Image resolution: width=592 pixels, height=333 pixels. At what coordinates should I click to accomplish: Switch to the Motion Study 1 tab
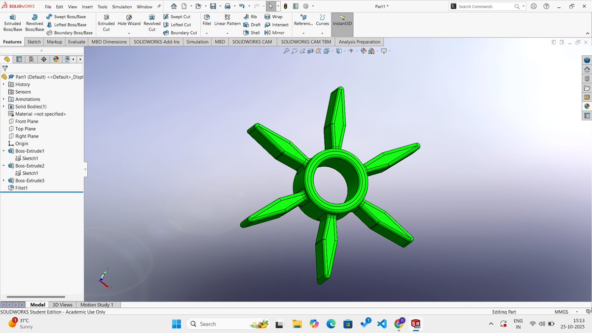click(x=97, y=305)
